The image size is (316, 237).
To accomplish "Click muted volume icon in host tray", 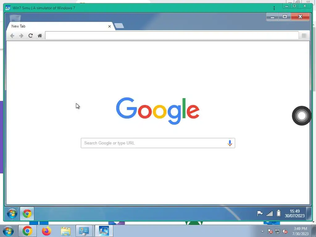I will pos(285,231).
